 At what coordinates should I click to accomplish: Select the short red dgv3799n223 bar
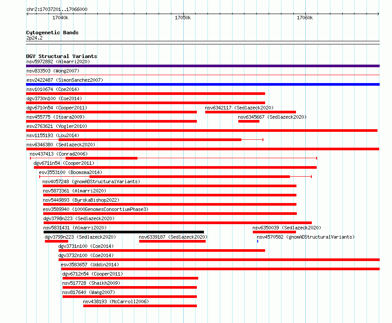tap(56, 241)
